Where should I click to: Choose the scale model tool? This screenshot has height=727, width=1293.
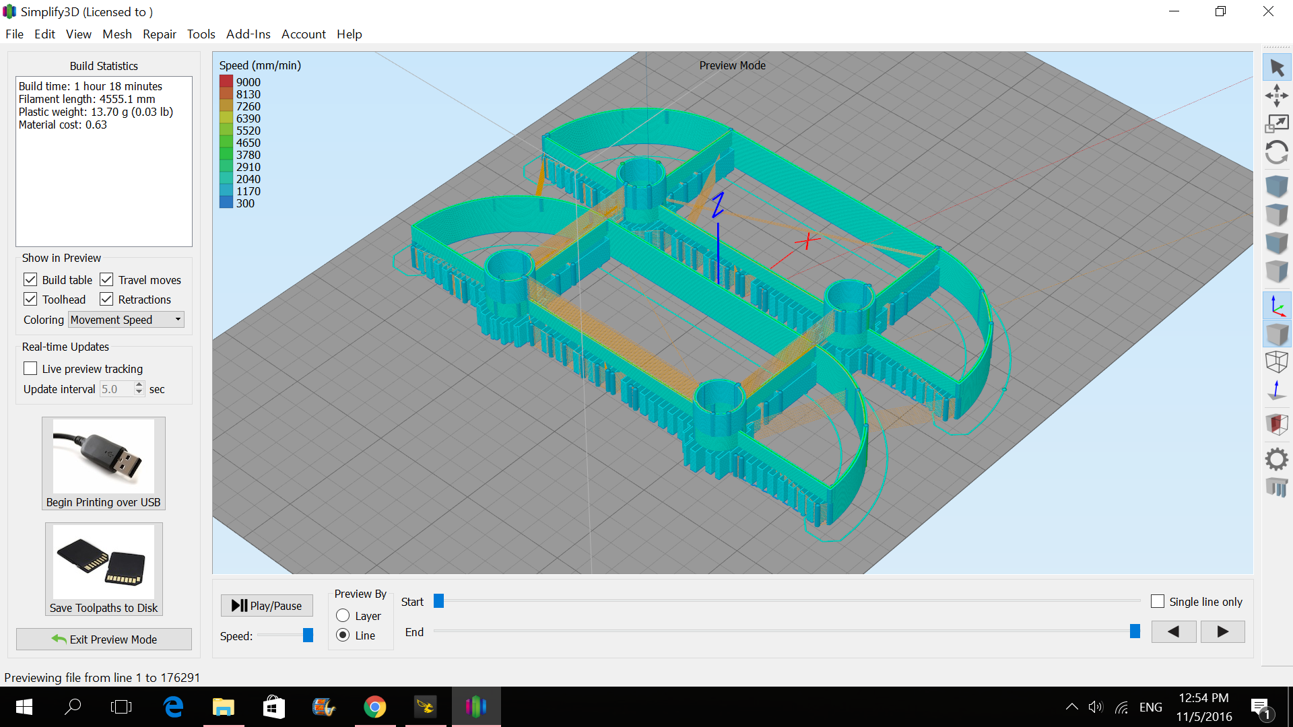[1277, 124]
